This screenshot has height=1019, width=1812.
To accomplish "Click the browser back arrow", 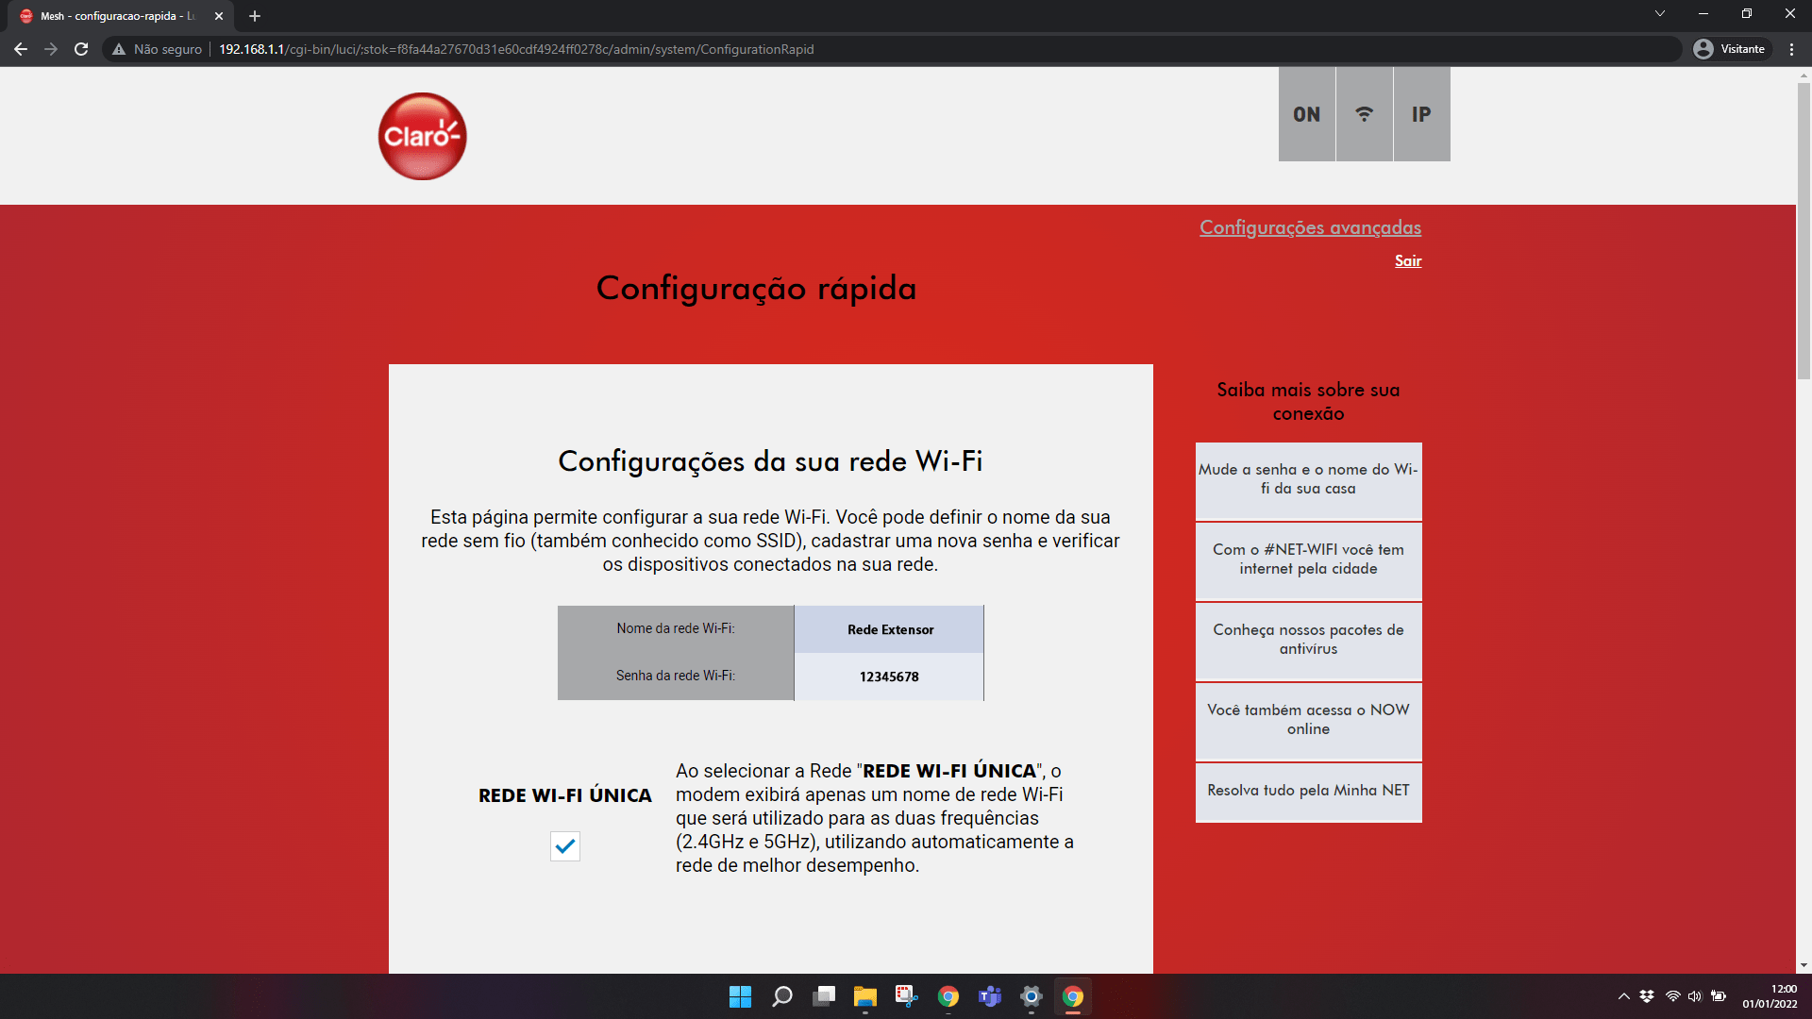I will (x=21, y=49).
